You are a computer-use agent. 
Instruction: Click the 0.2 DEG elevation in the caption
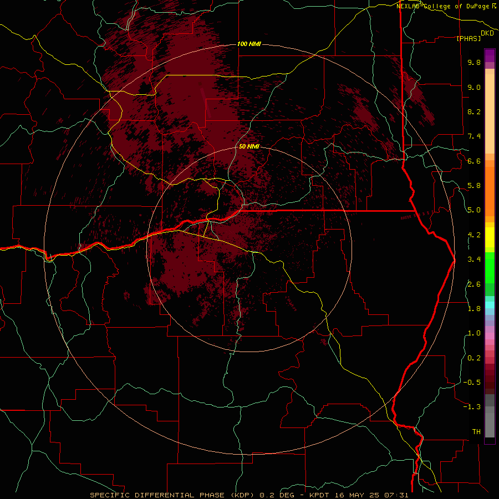click(277, 495)
